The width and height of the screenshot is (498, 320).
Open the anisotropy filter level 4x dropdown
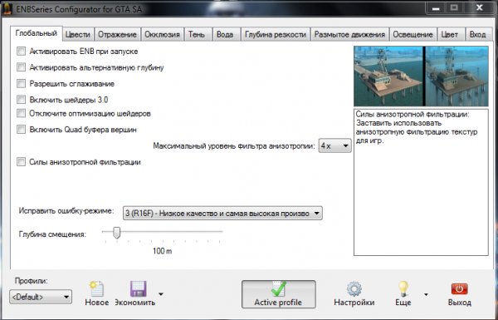pyautogui.click(x=335, y=146)
